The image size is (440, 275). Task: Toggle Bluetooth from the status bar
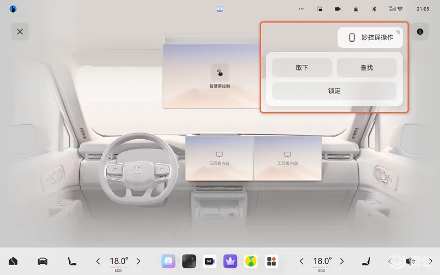coord(375,9)
